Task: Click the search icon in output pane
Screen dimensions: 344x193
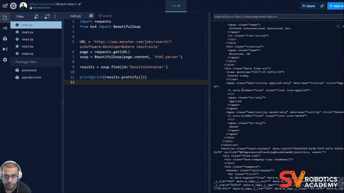Action: (x=338, y=26)
